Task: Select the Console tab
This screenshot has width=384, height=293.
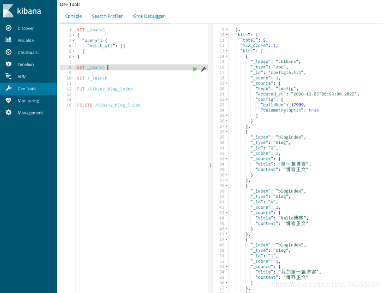Action: pyautogui.click(x=73, y=16)
